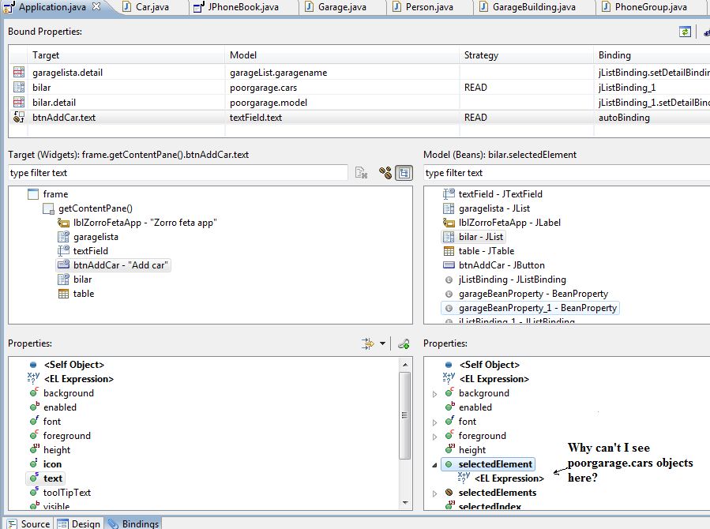Switch to the Design tab
Screen dimensions: 710x529
[79, 523]
